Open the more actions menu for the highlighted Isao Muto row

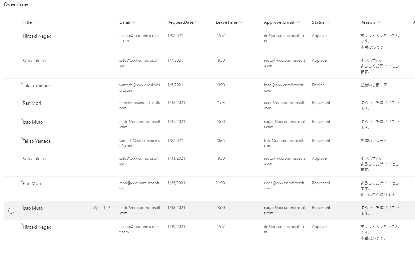[x=84, y=208]
